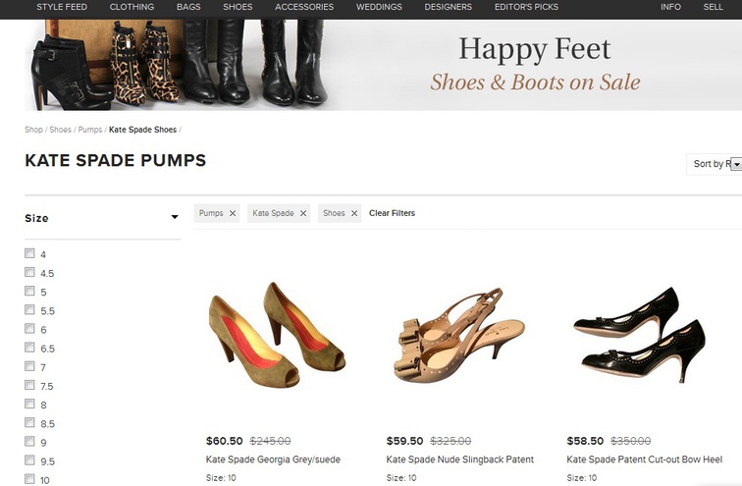Go to the Bags menu

[188, 7]
